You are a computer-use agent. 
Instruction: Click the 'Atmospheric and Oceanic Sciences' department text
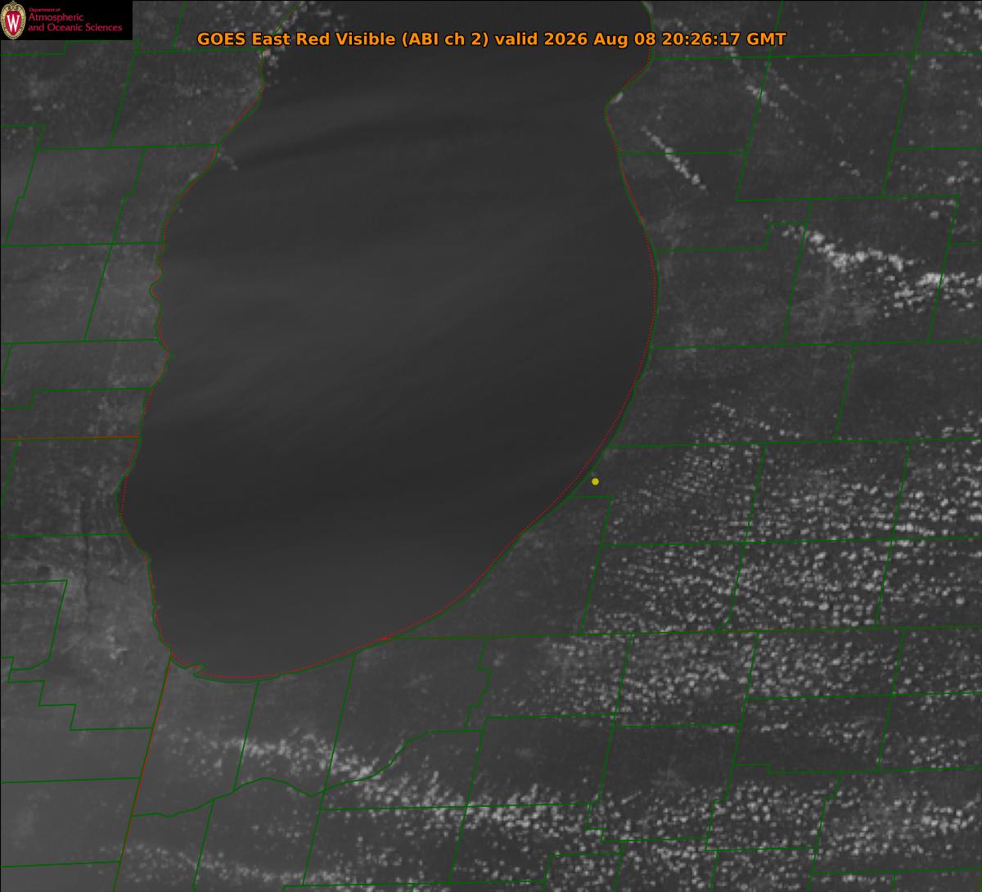click(x=74, y=22)
